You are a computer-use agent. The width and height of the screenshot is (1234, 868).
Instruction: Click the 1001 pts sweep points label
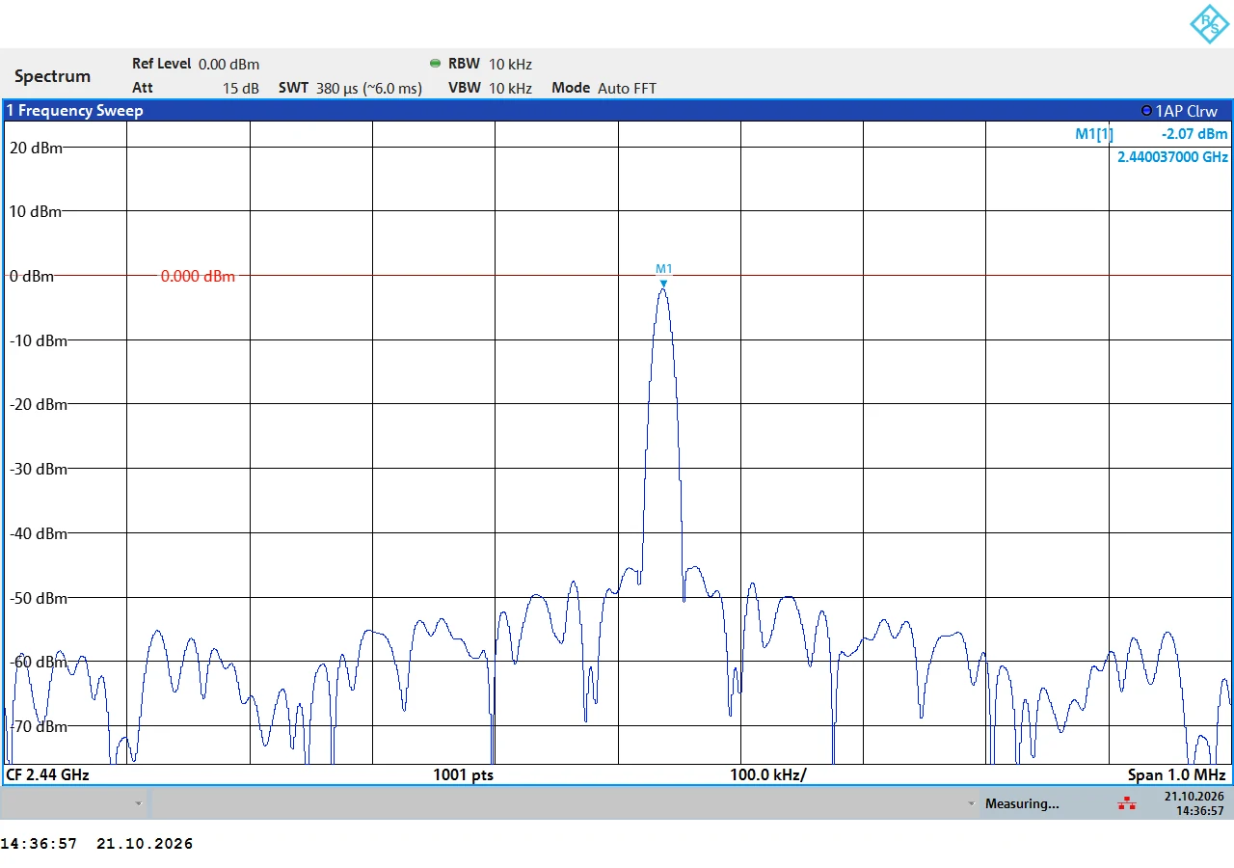[x=463, y=774]
